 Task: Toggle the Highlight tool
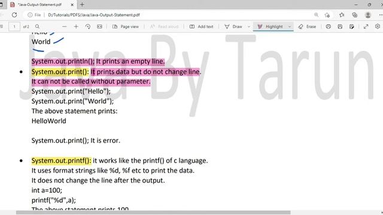270,26
